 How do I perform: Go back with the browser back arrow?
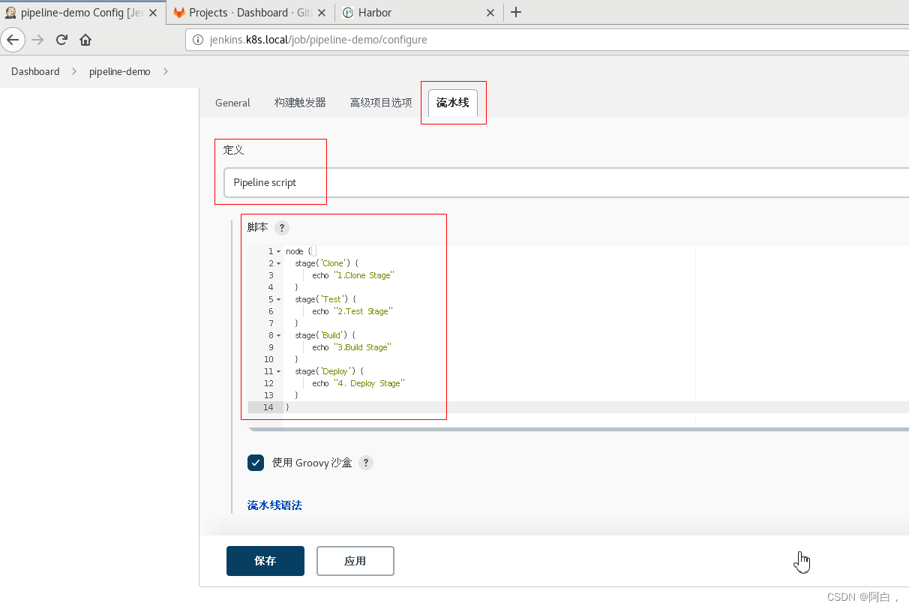click(13, 40)
